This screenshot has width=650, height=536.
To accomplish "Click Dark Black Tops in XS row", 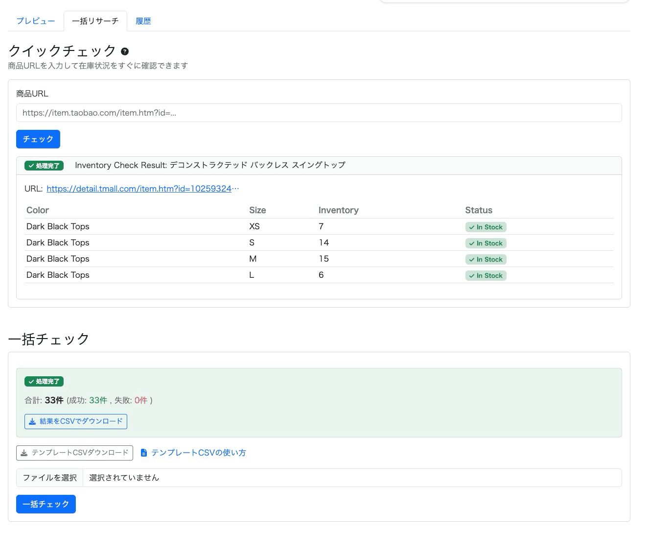I will [58, 226].
